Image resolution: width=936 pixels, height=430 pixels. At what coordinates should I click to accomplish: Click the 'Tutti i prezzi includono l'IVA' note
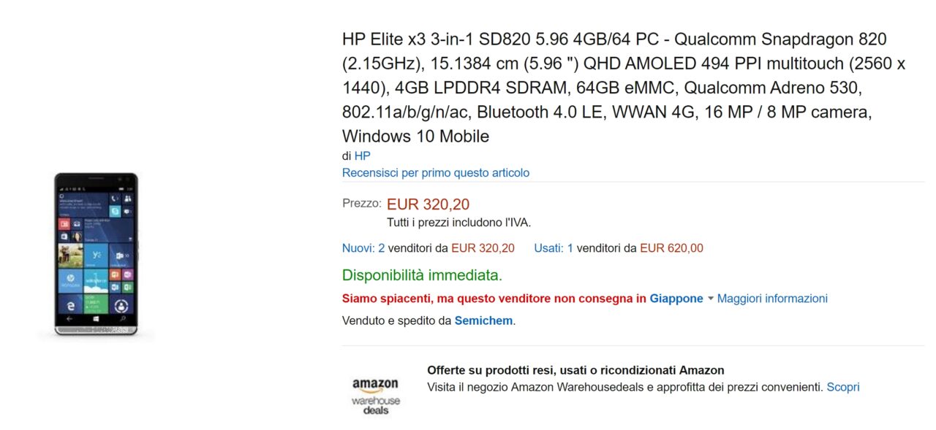(x=458, y=223)
